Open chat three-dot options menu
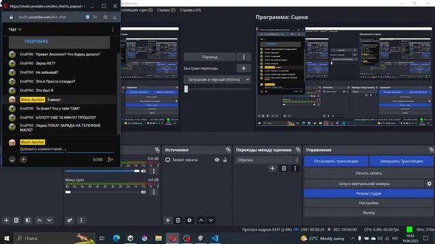The image size is (435, 244). pyautogui.click(x=113, y=29)
